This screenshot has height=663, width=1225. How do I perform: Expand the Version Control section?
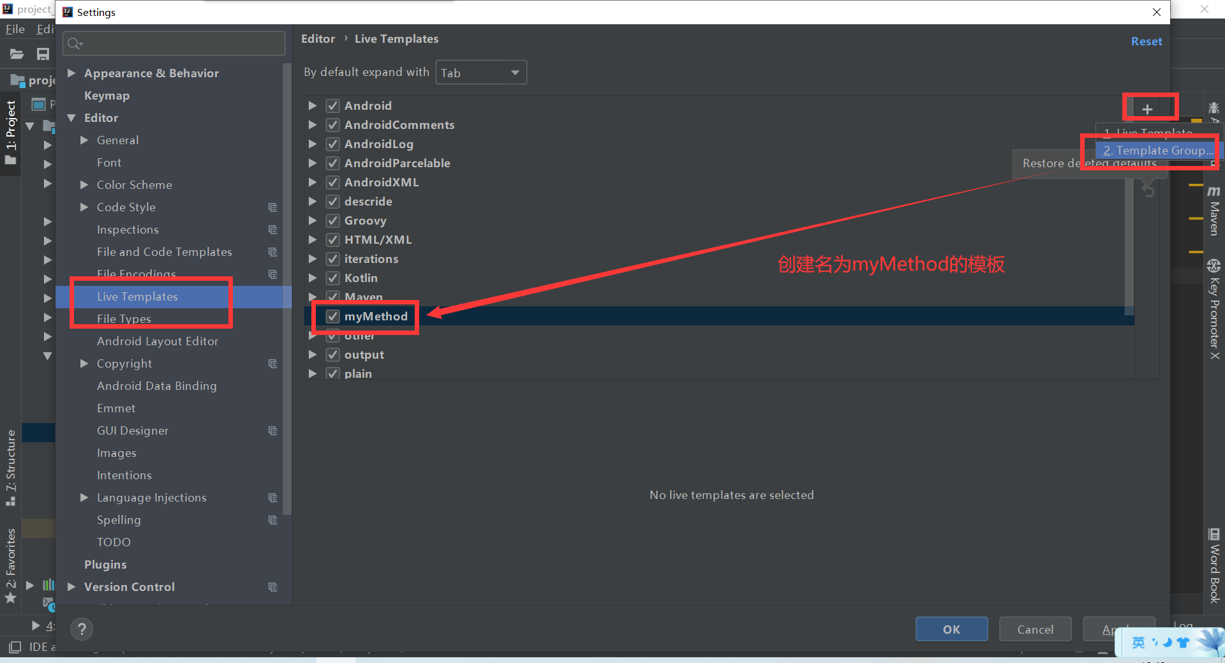point(71,587)
